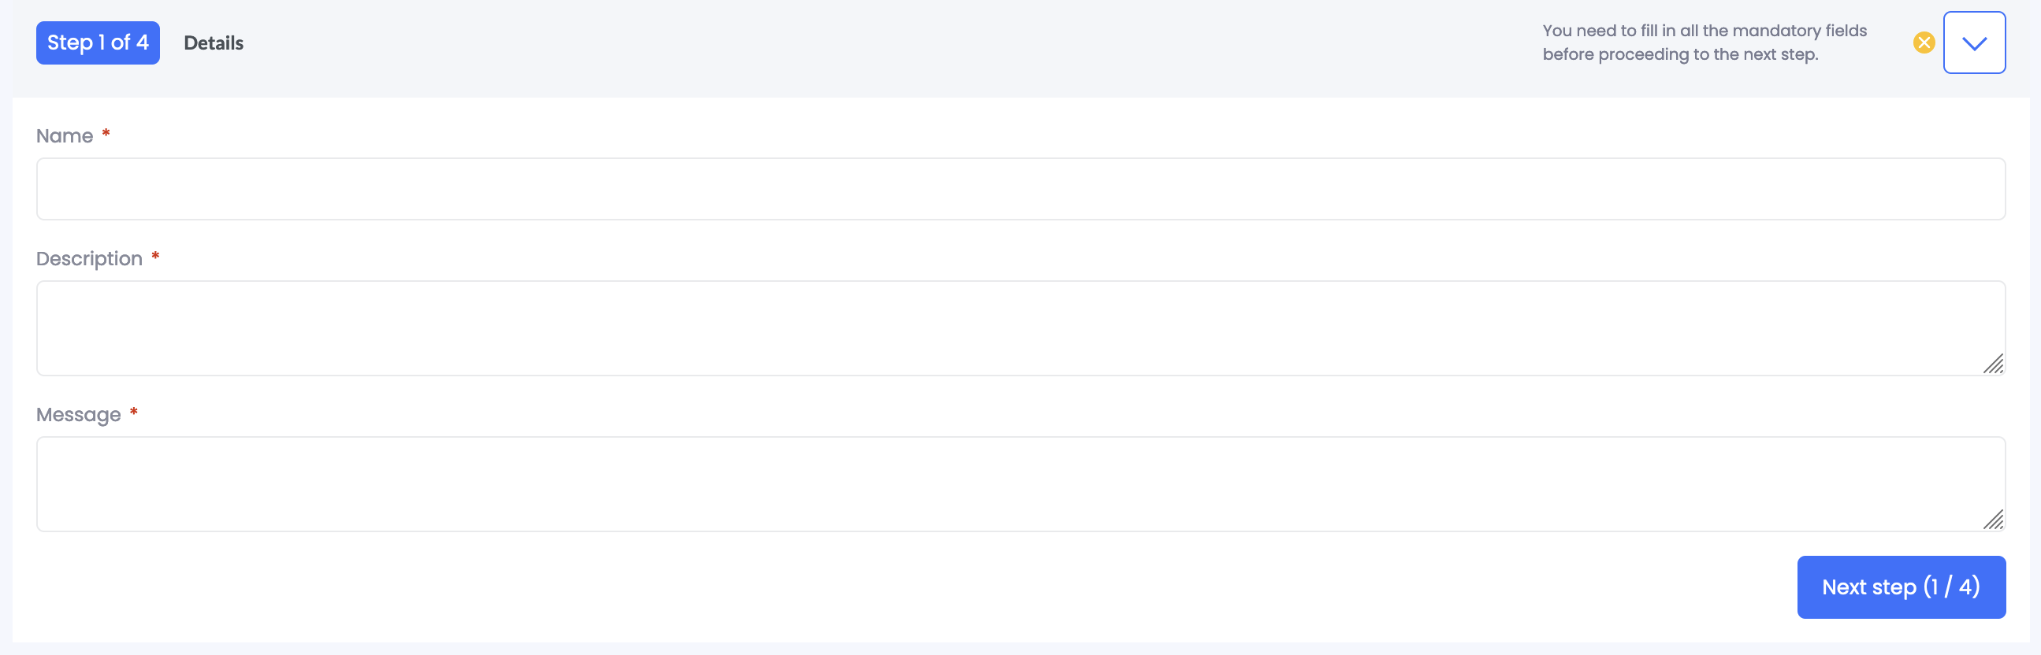Grab the Description field resize handle
This screenshot has width=2041, height=655.
1993,364
